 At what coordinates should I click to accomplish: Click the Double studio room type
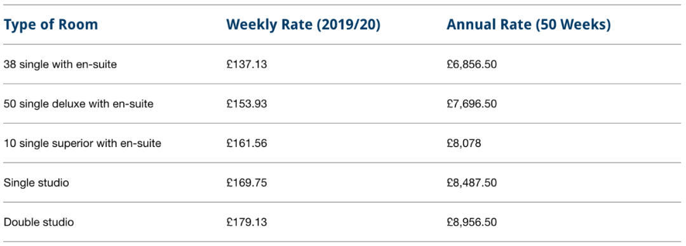click(x=39, y=222)
